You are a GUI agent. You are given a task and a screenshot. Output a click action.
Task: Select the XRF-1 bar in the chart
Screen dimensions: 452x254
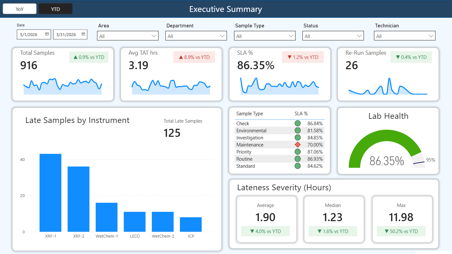tap(50, 193)
